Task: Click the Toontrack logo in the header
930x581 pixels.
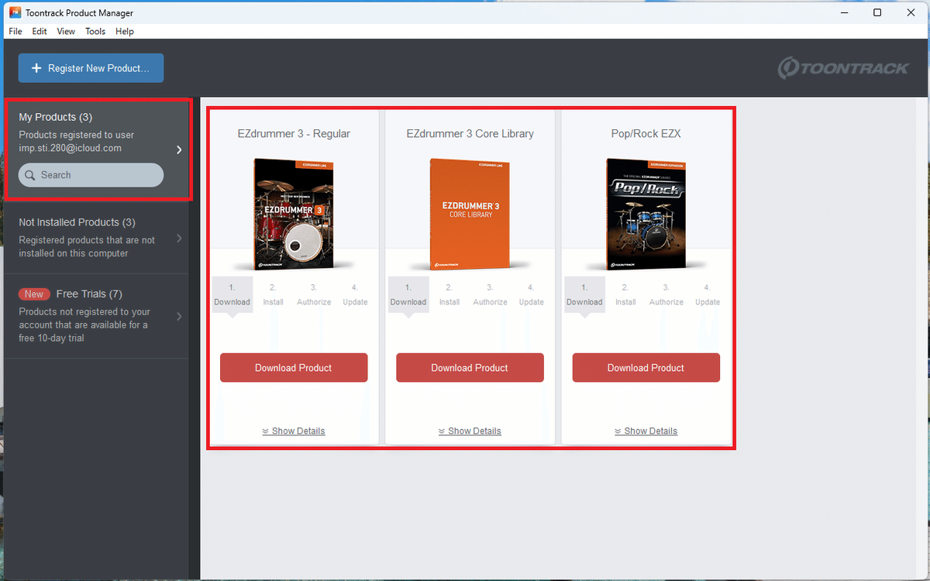Action: [843, 68]
